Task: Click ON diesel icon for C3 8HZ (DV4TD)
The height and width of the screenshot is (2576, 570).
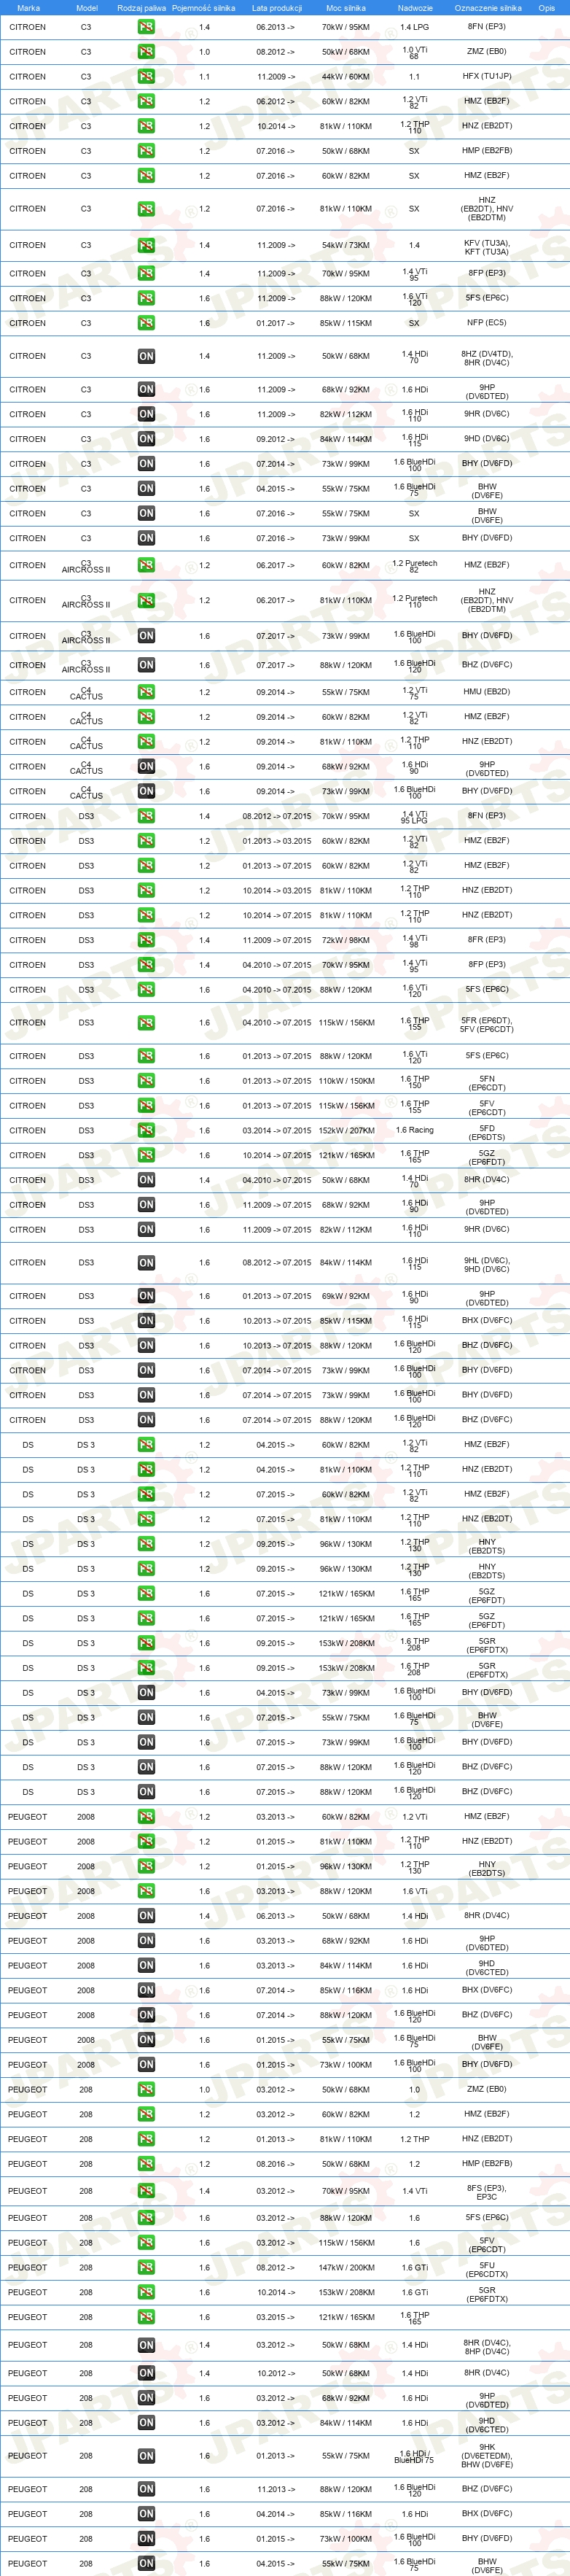Action: pyautogui.click(x=146, y=356)
